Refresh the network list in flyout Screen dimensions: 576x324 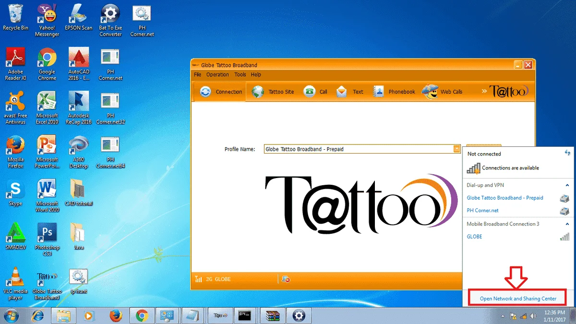[567, 153]
